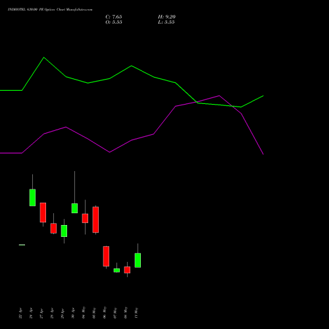Select the red candle above 27 Apr
This screenshot has width=329, height=329.
pyautogui.click(x=43, y=213)
